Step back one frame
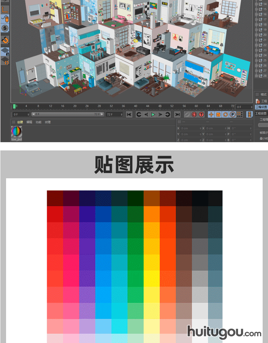The width and height of the screenshot is (268, 343). click(x=146, y=114)
